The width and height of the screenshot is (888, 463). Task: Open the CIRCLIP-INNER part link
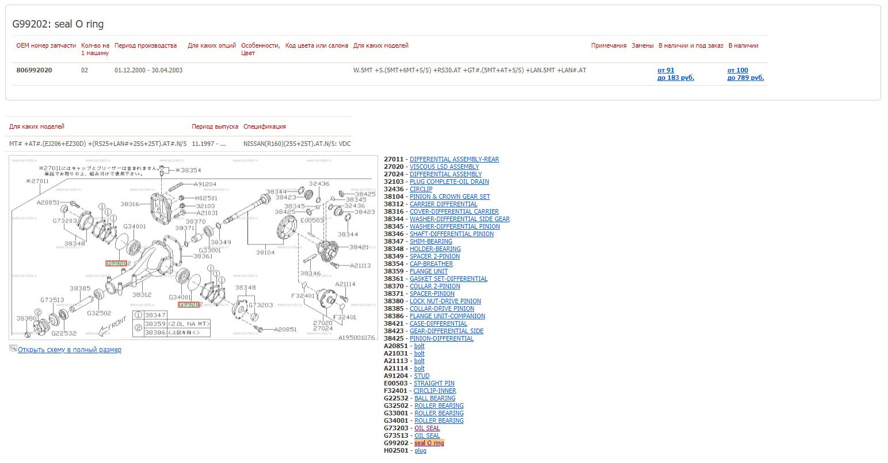(x=435, y=391)
